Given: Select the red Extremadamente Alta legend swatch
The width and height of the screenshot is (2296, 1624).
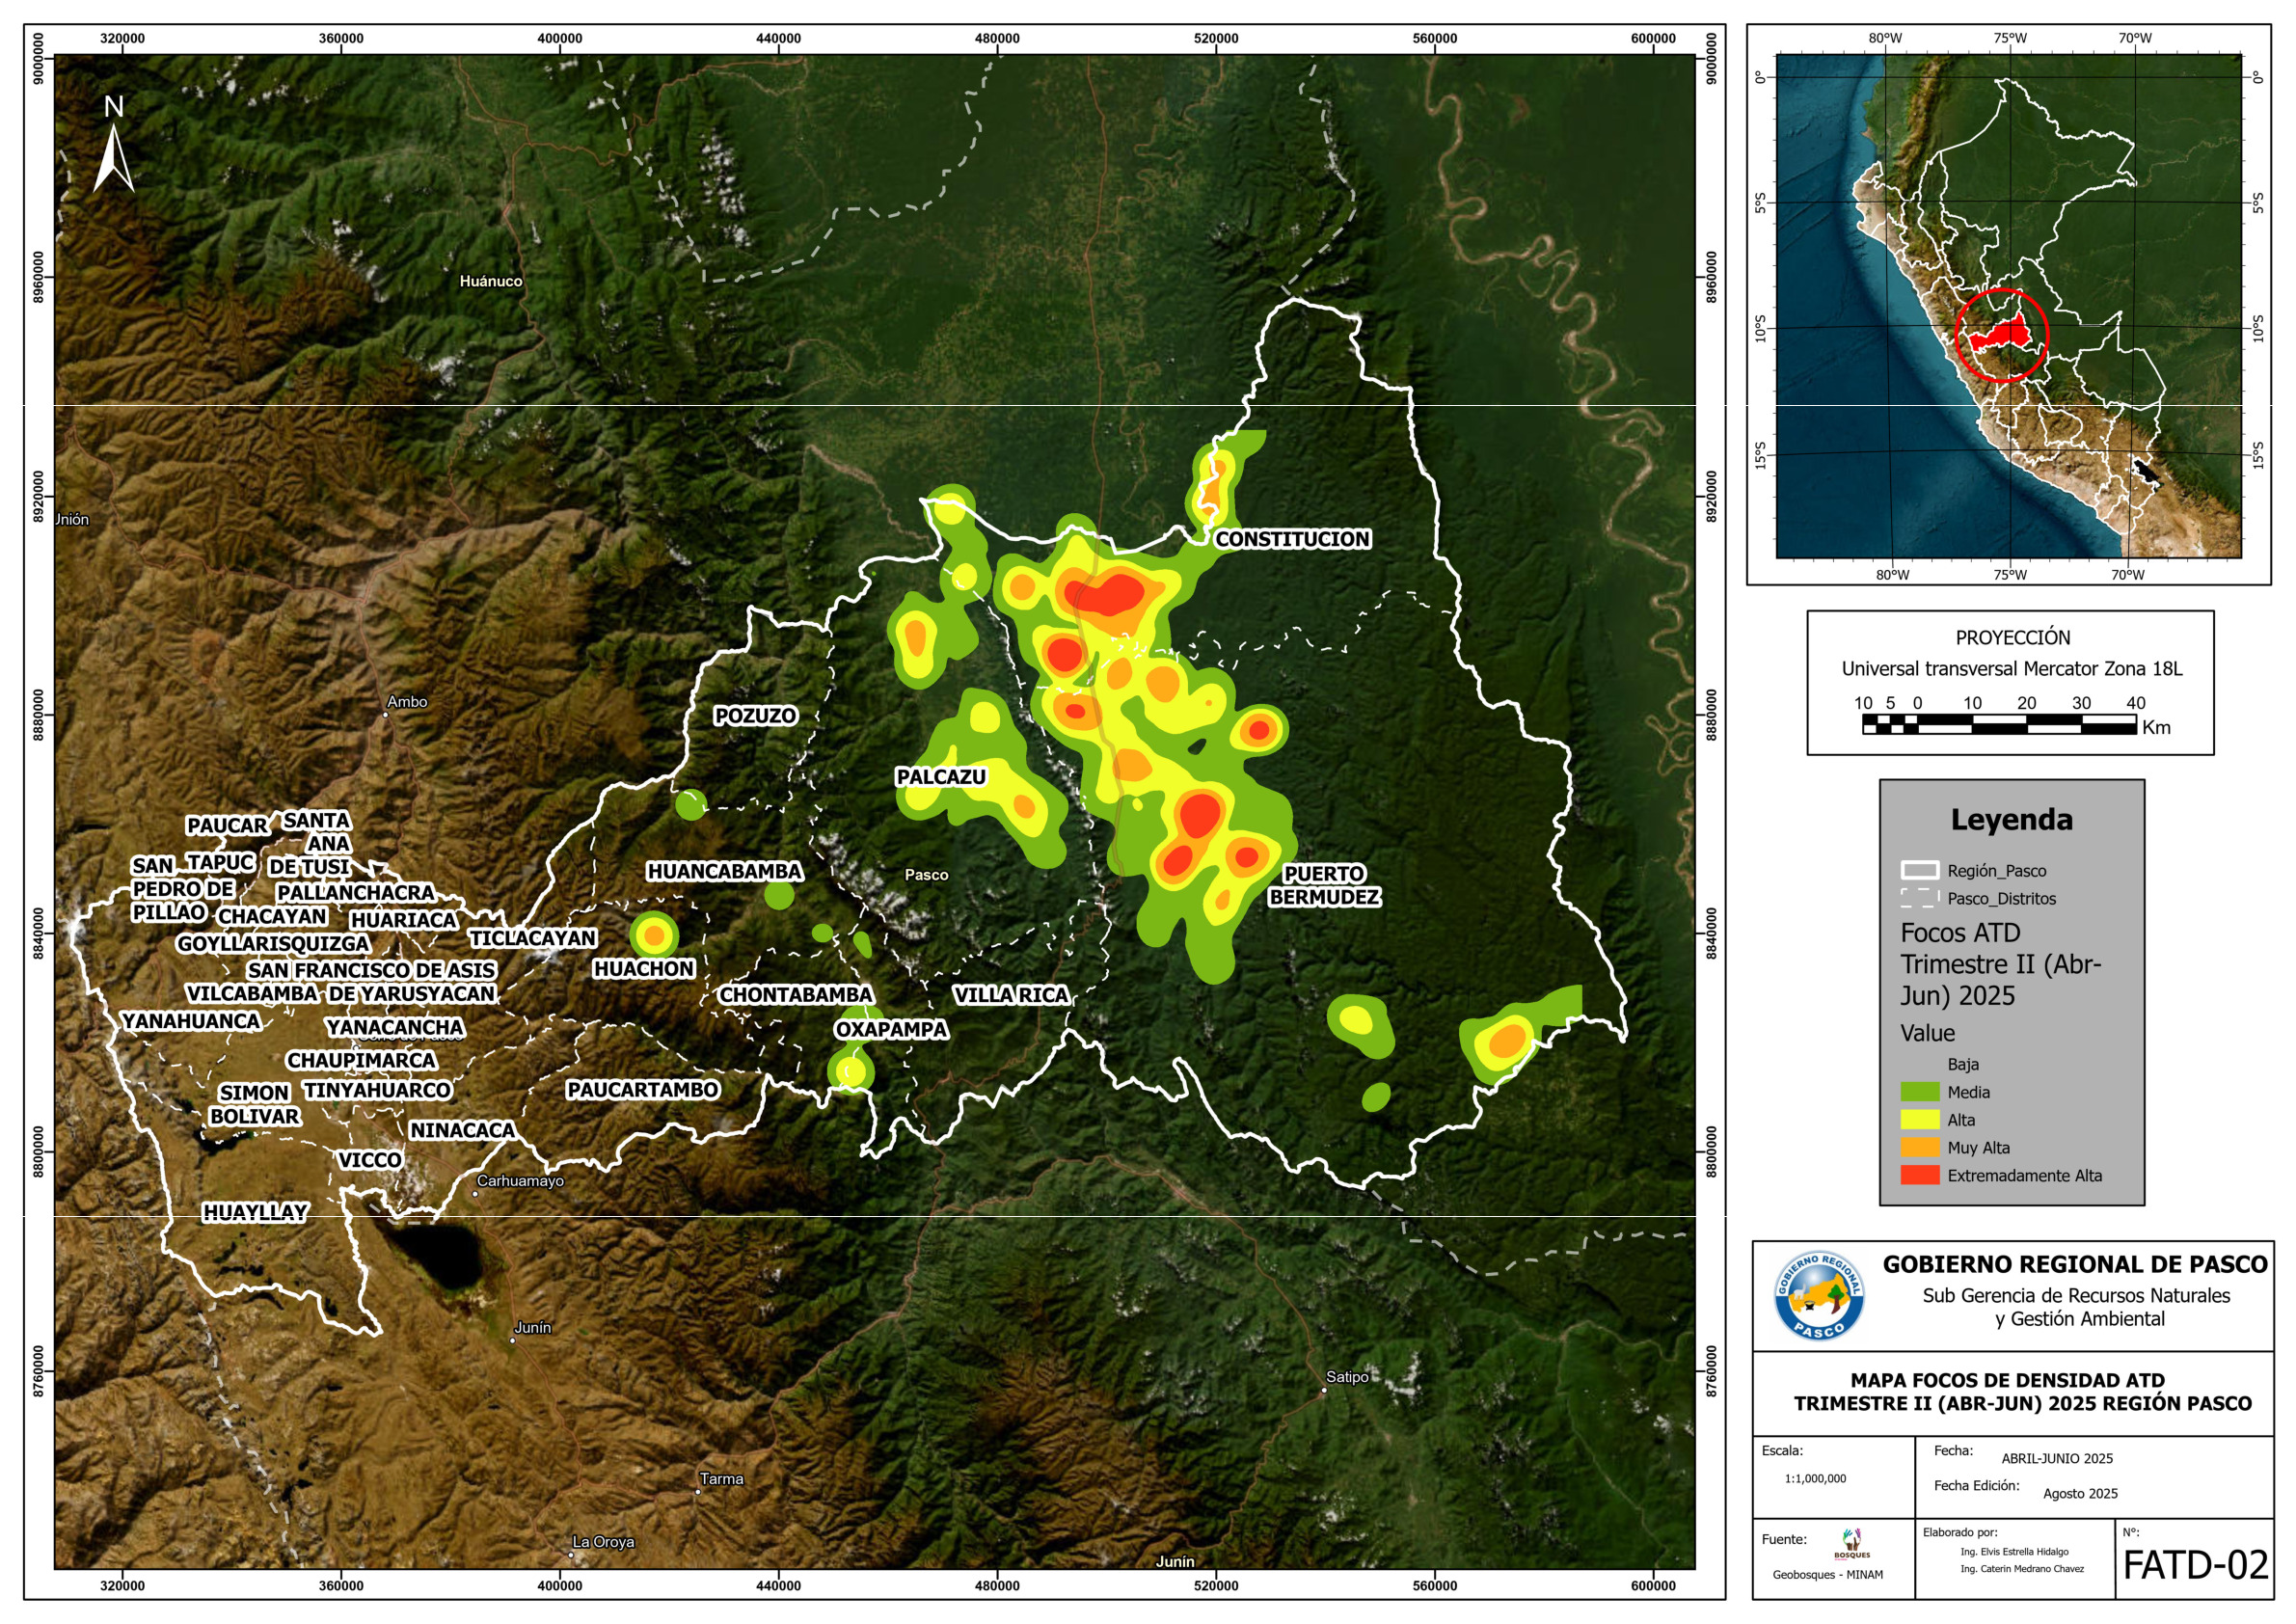Looking at the screenshot, I should point(1919,1175).
